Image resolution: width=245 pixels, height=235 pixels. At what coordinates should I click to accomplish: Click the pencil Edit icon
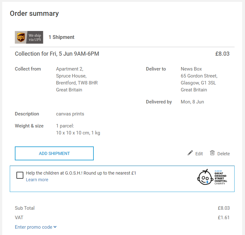click(x=190, y=153)
